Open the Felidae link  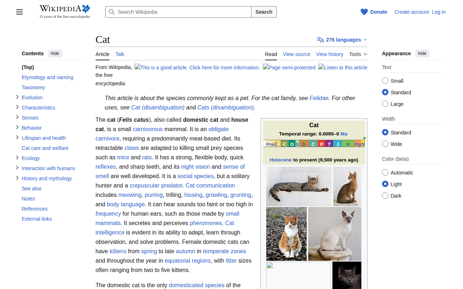[319, 98]
